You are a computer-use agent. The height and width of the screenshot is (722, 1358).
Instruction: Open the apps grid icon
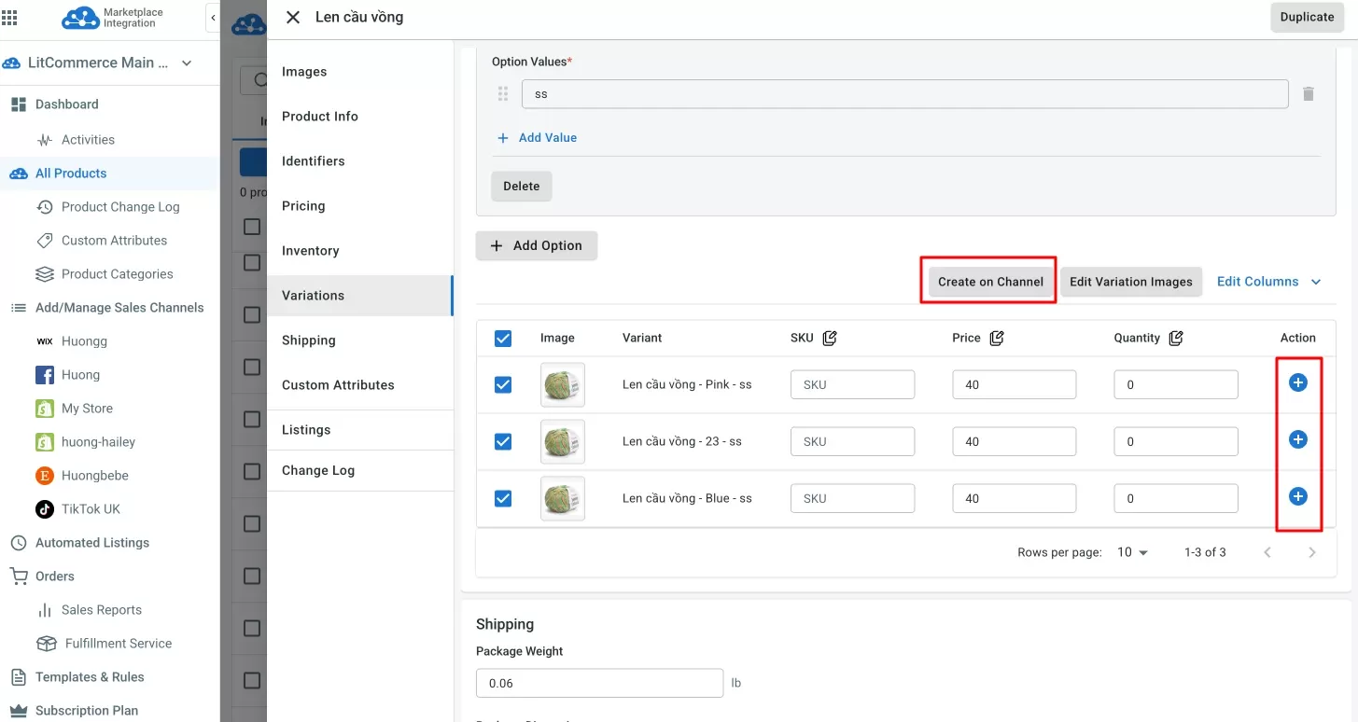9,17
